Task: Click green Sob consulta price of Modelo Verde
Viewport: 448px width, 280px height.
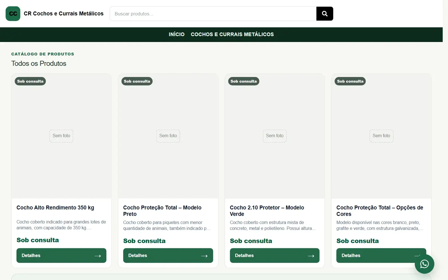Action: pyautogui.click(x=251, y=241)
